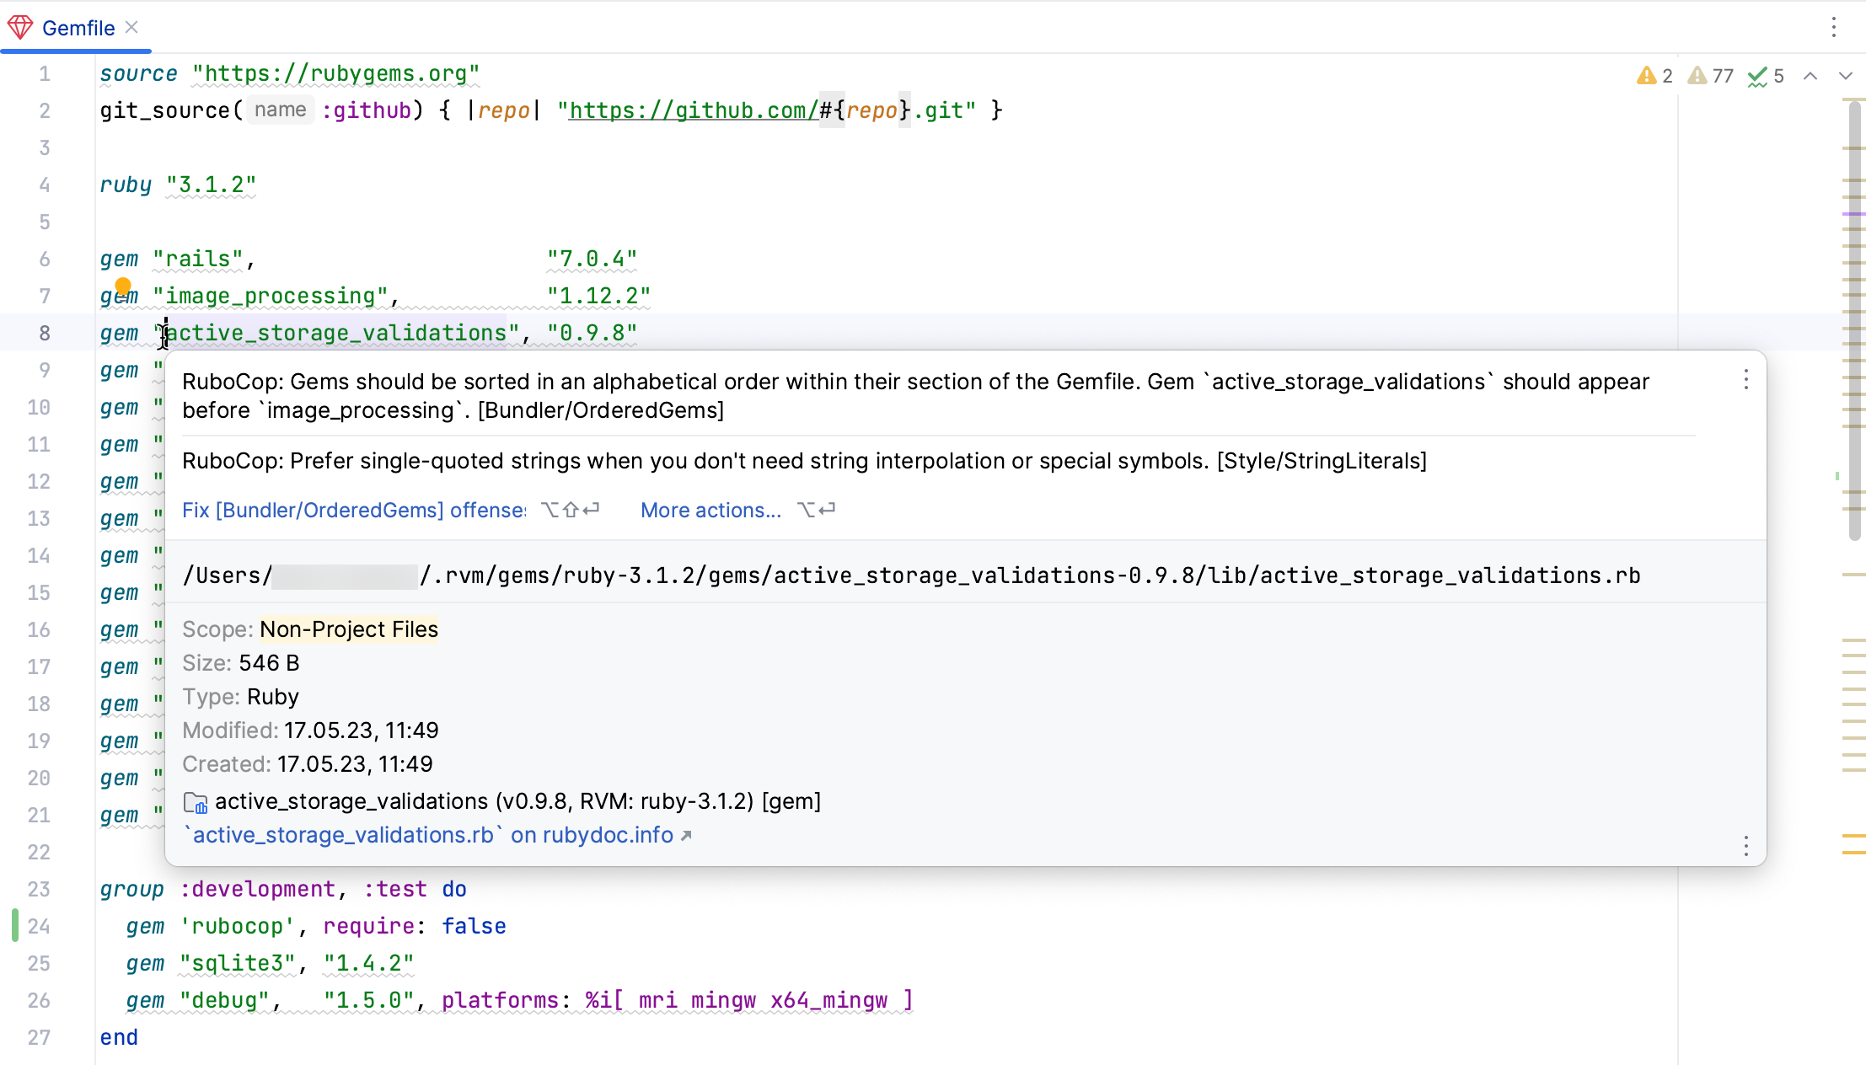Click the down chevron to jump to next problem

tap(1846, 75)
